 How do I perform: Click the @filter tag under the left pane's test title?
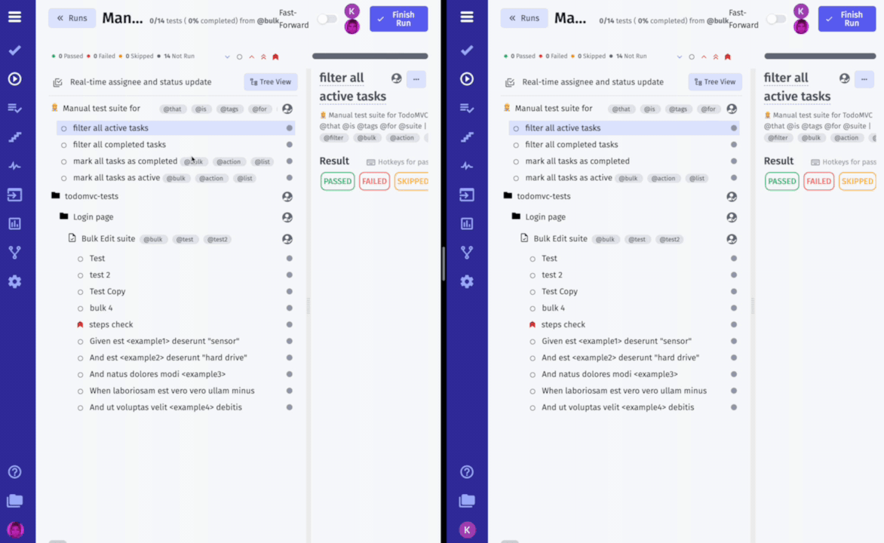333,137
